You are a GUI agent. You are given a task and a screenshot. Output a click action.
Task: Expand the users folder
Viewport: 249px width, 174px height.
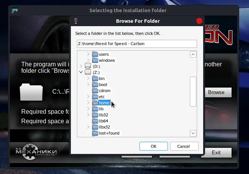coord(88,54)
